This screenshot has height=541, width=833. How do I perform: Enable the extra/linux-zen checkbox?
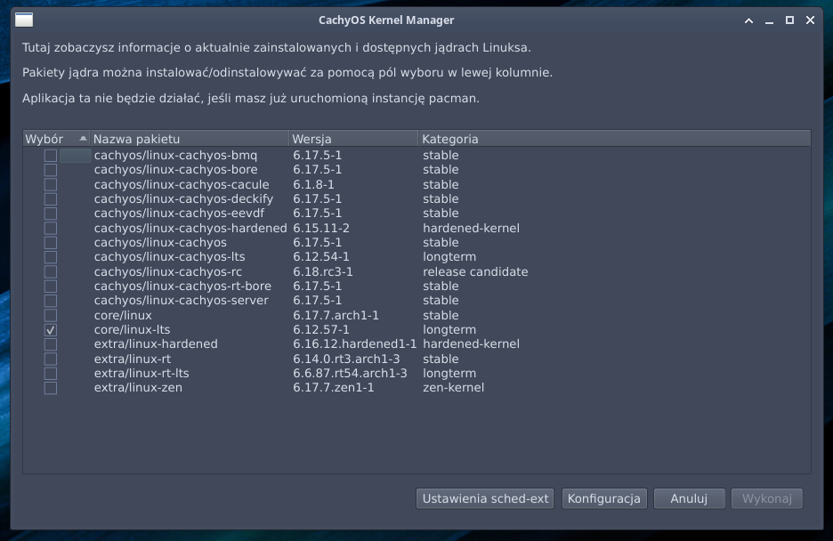(51, 388)
